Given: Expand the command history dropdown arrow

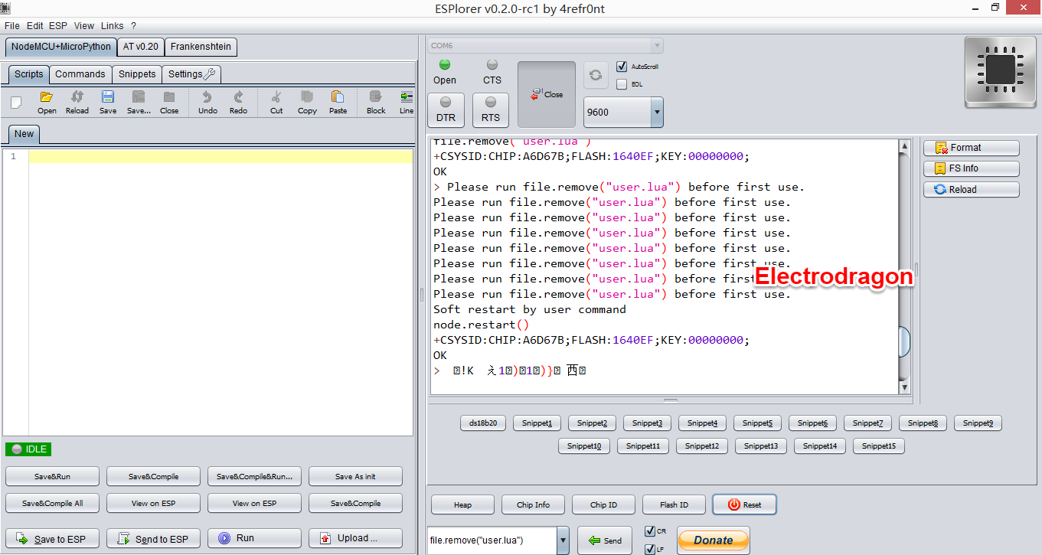Looking at the screenshot, I should coord(563,540).
